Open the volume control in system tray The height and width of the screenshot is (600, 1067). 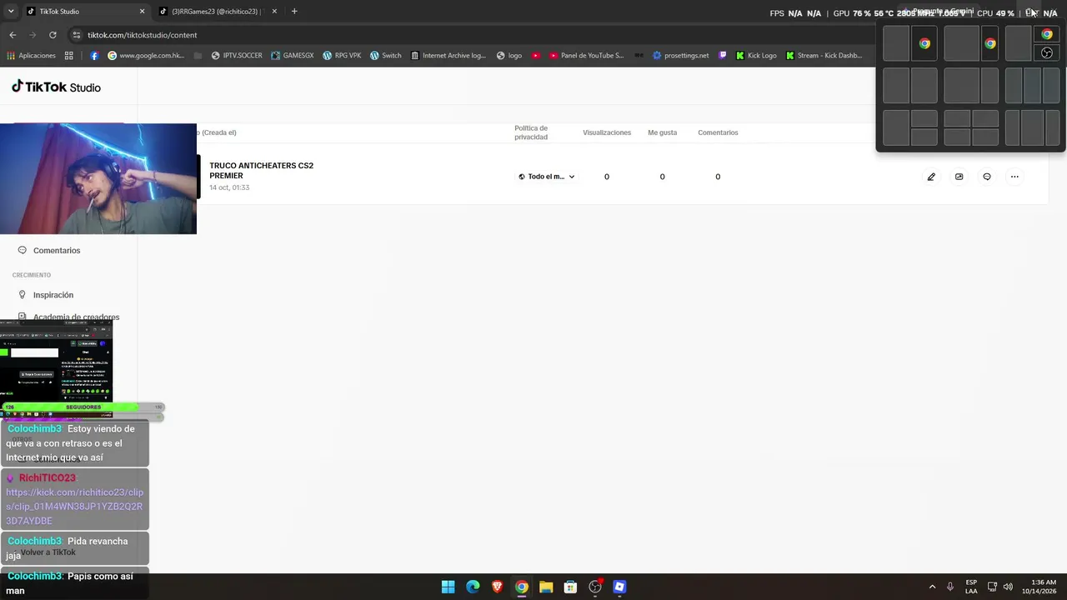coord(1008,587)
